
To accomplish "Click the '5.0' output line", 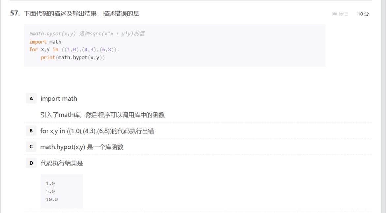I will tap(50, 191).
